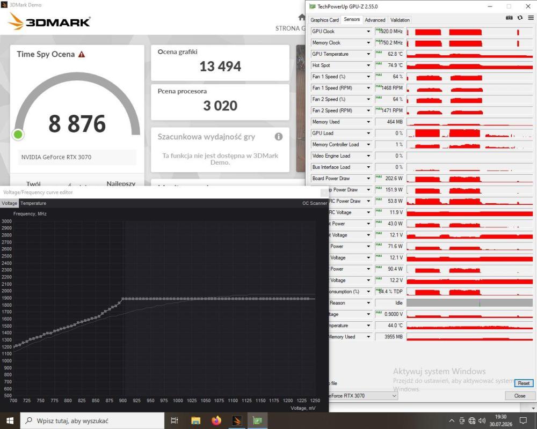This screenshot has height=429, width=537.
Task: Open the Memory Used sensor dropdown
Action: pyautogui.click(x=368, y=122)
